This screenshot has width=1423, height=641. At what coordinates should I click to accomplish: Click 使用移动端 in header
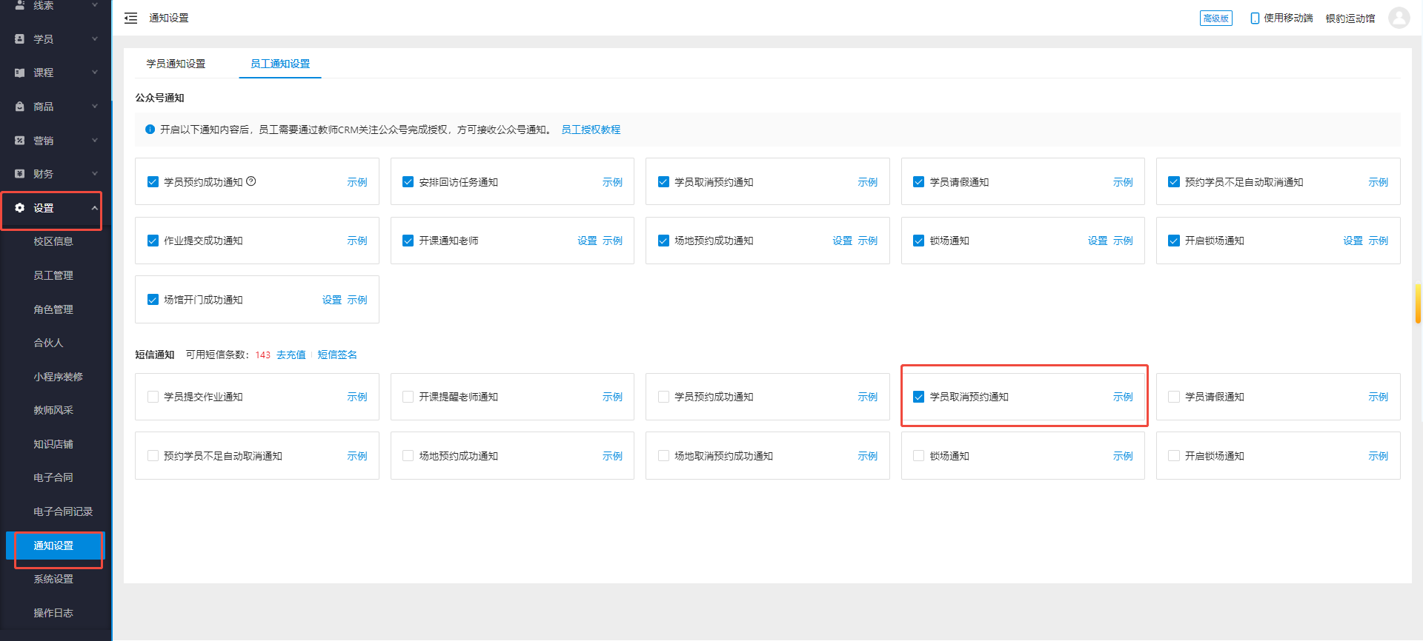1288,18
